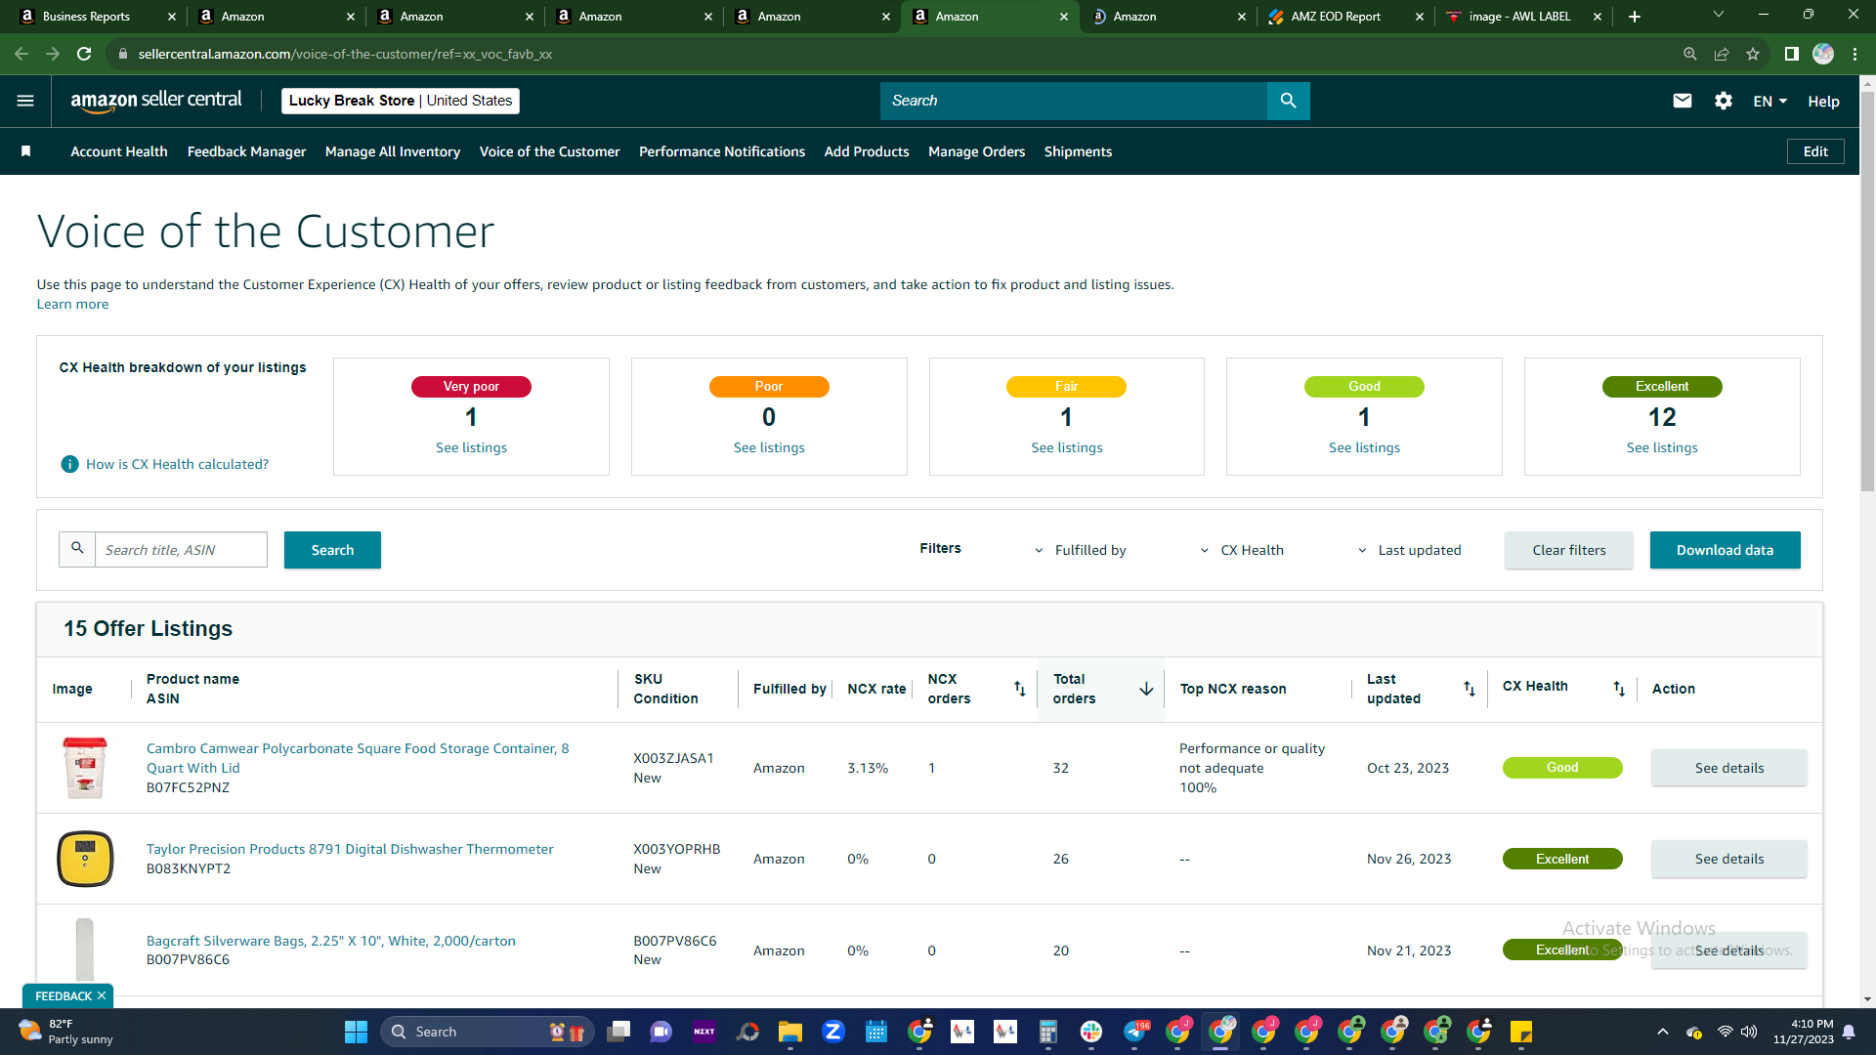Image resolution: width=1876 pixels, height=1055 pixels.
Task: Click the bookmark flag icon in favorites bar
Action: click(x=26, y=151)
